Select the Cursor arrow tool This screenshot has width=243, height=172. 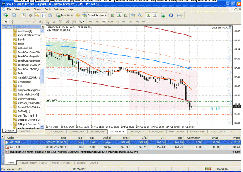[6, 22]
